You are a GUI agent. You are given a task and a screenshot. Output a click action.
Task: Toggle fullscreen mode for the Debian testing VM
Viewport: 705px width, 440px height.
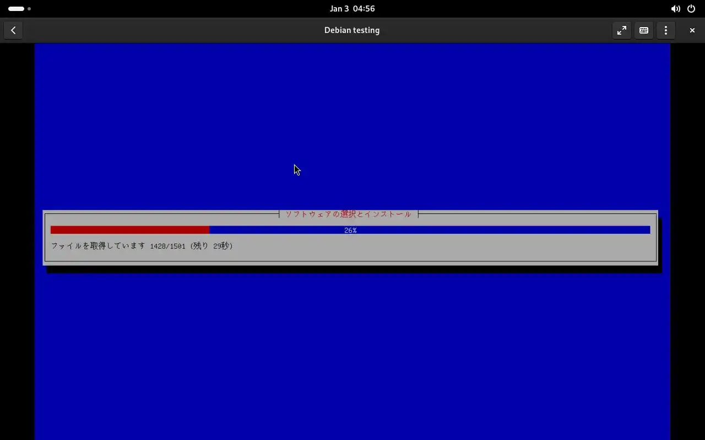click(622, 30)
